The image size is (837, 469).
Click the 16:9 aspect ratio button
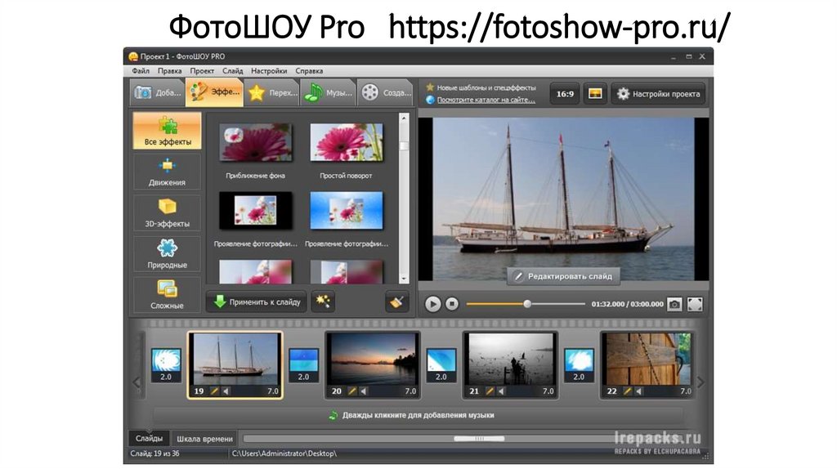pyautogui.click(x=565, y=94)
